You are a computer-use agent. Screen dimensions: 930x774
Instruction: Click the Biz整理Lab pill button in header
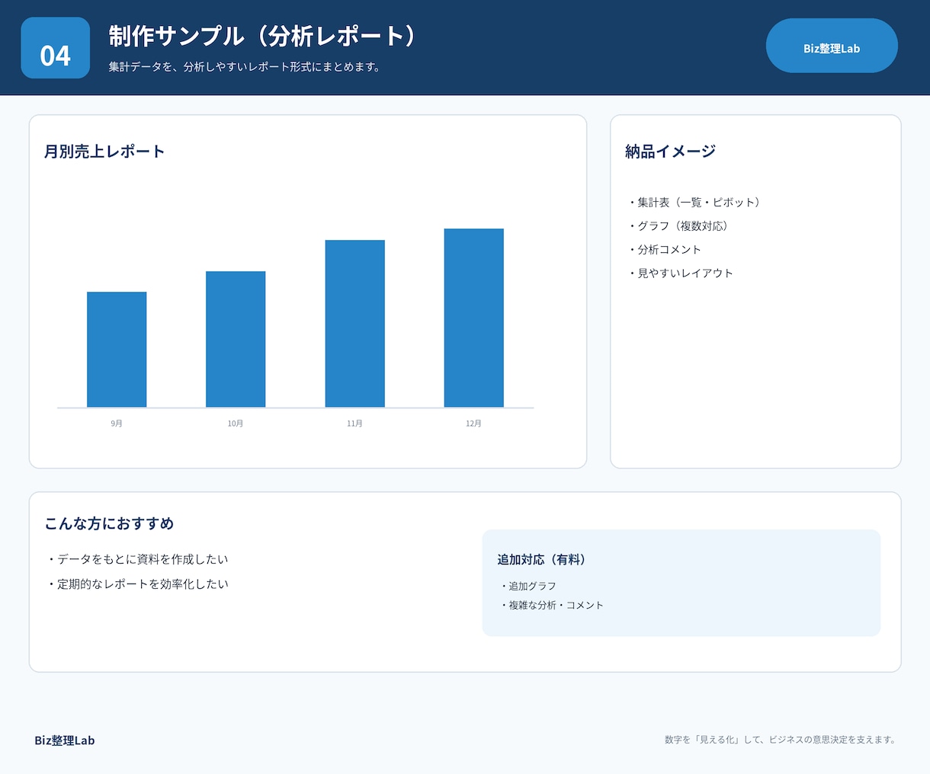(832, 46)
